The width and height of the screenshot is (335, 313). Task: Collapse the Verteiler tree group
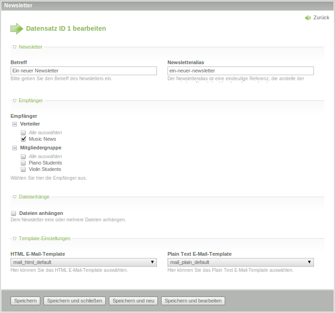[x=15, y=124]
